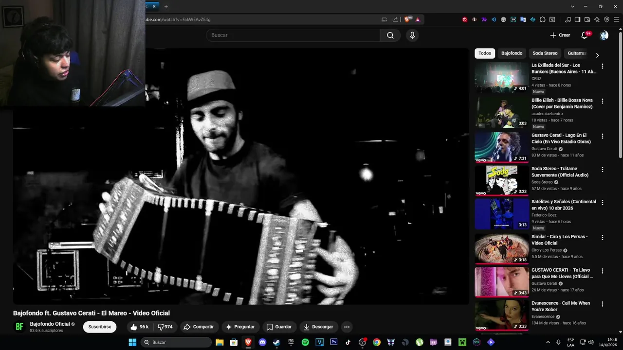Open Steam from the taskbar
Screen dimensions: 623x350
(276, 342)
